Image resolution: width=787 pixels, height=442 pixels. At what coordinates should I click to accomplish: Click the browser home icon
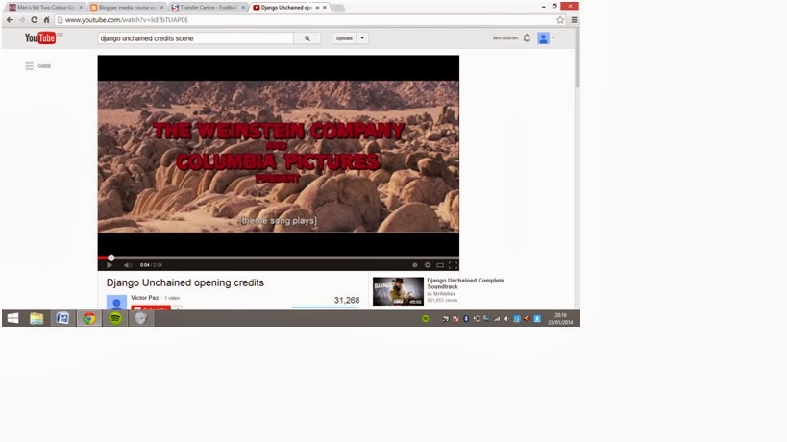tap(46, 20)
